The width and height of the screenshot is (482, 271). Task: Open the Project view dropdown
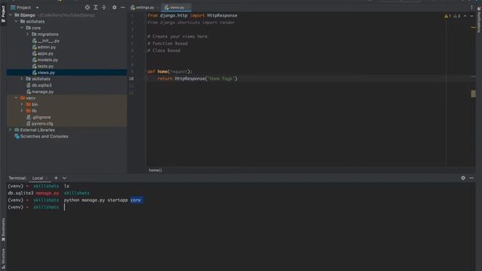click(37, 8)
